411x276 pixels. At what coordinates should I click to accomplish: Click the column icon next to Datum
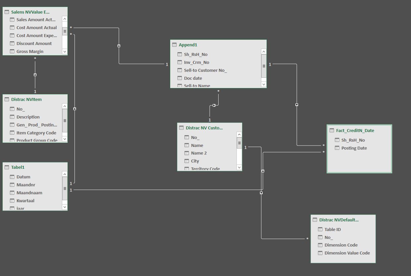(12, 177)
